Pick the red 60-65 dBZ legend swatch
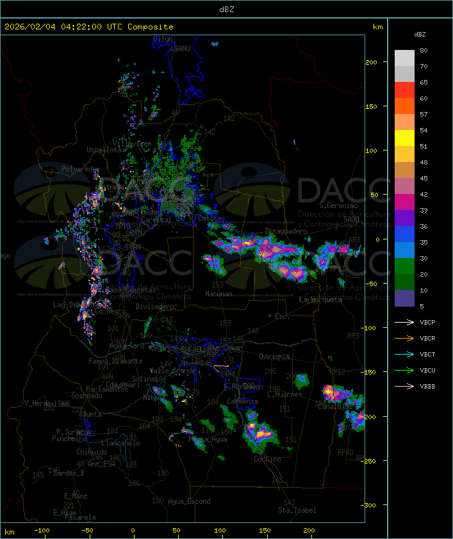This screenshot has height=539, width=453. (x=404, y=90)
